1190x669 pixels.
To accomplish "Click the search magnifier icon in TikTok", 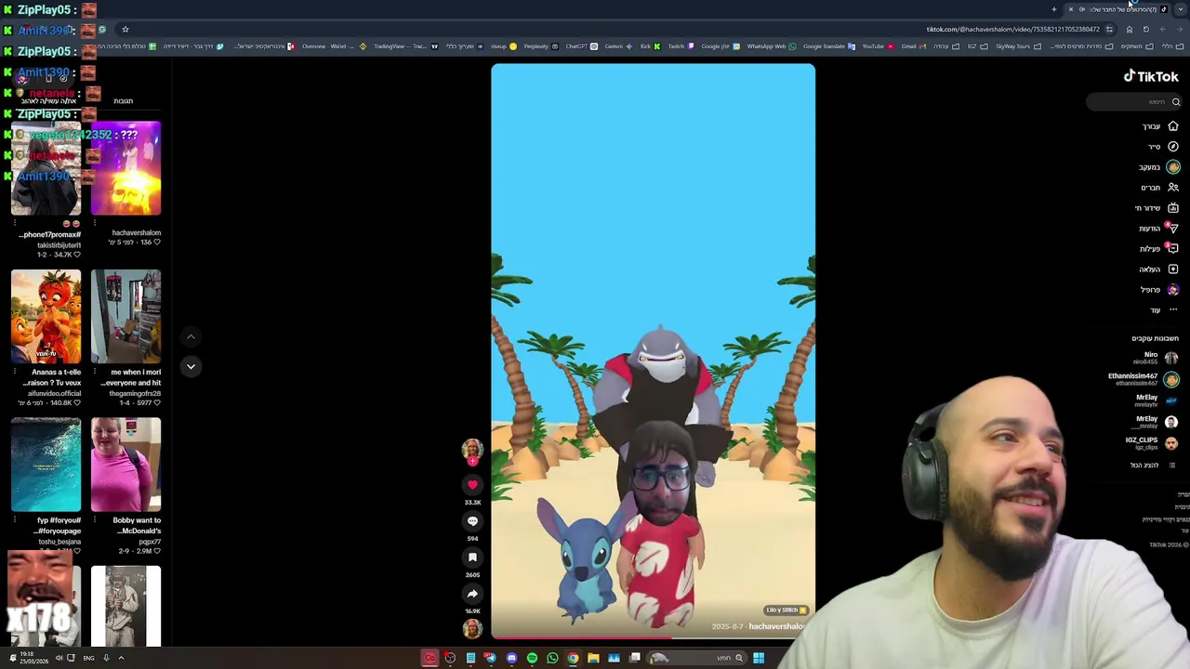I will [x=1176, y=102].
